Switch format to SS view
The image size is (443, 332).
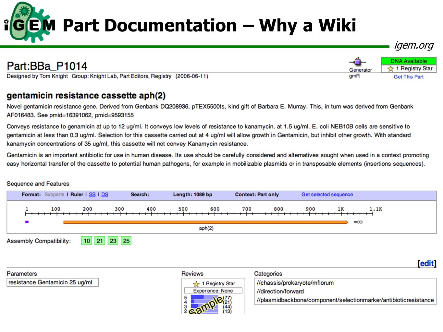[92, 195]
